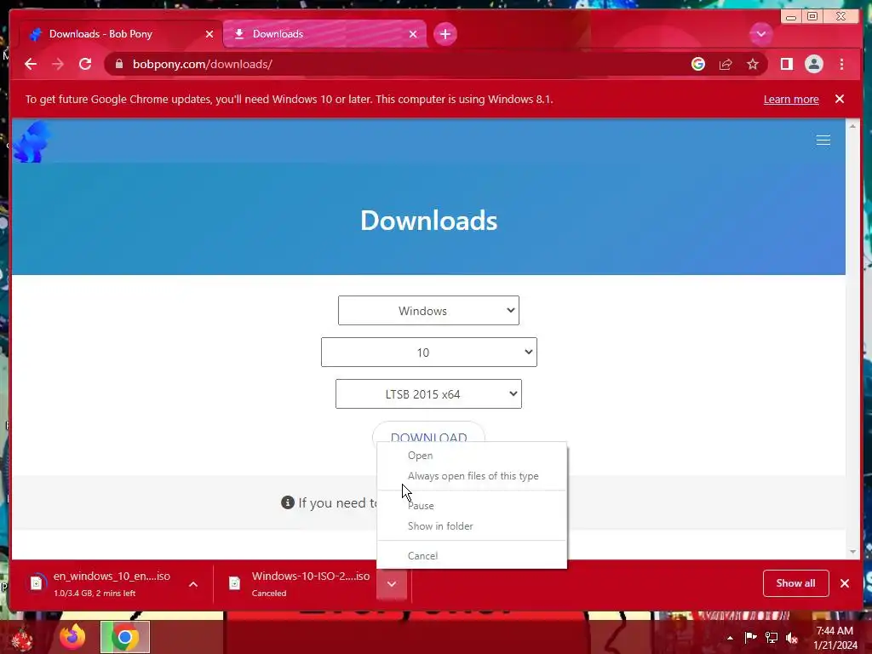Image resolution: width=872 pixels, height=654 pixels.
Task: Choose Pause in the download menu
Action: click(x=472, y=506)
